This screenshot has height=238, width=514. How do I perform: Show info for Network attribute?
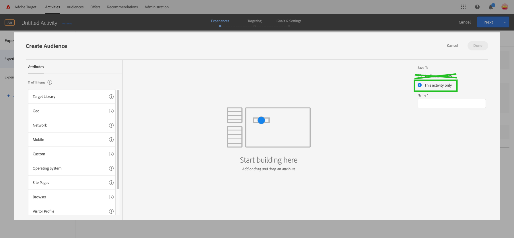coord(111,125)
